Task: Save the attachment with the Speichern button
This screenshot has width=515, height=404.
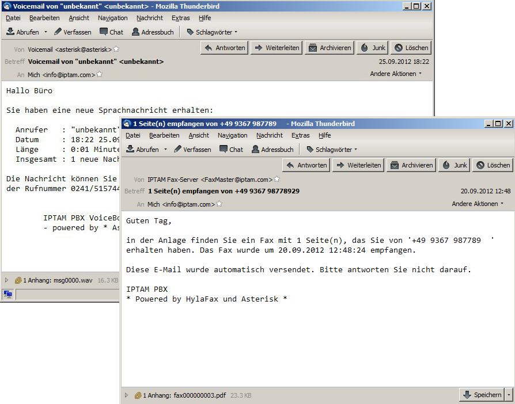Action: (482, 395)
